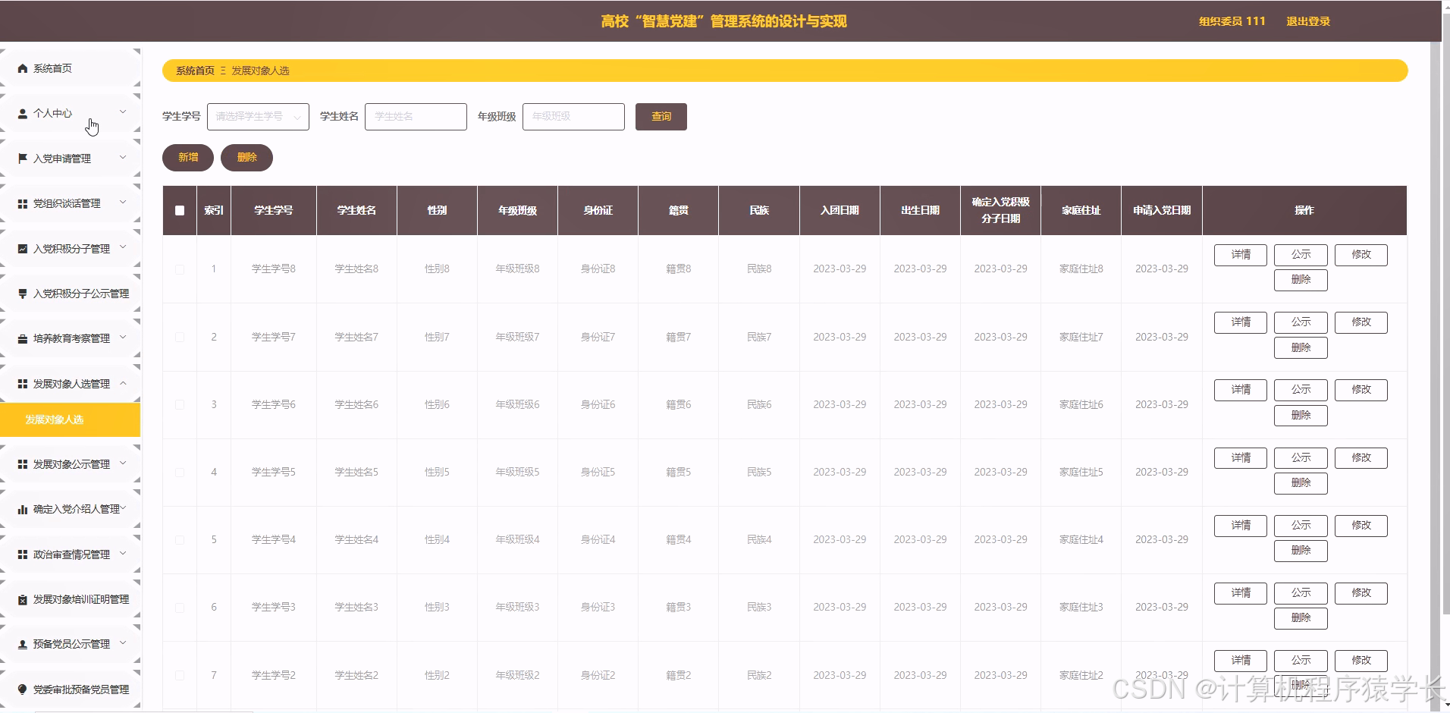Check the checkbox for row 学生学号6

click(x=180, y=404)
